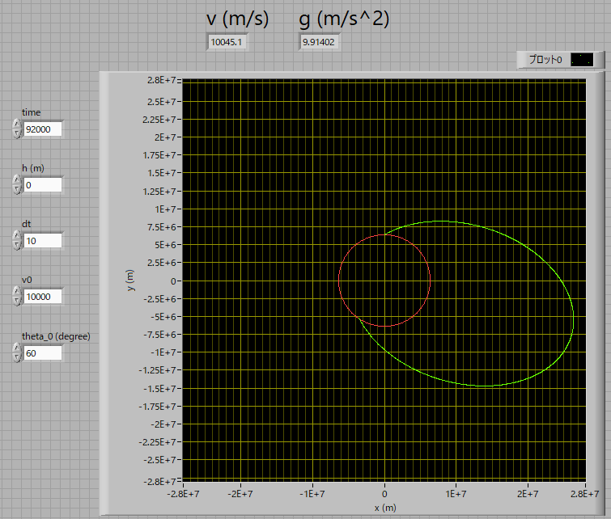Select the time field showing 92000
The width and height of the screenshot is (611, 519).
(42, 129)
